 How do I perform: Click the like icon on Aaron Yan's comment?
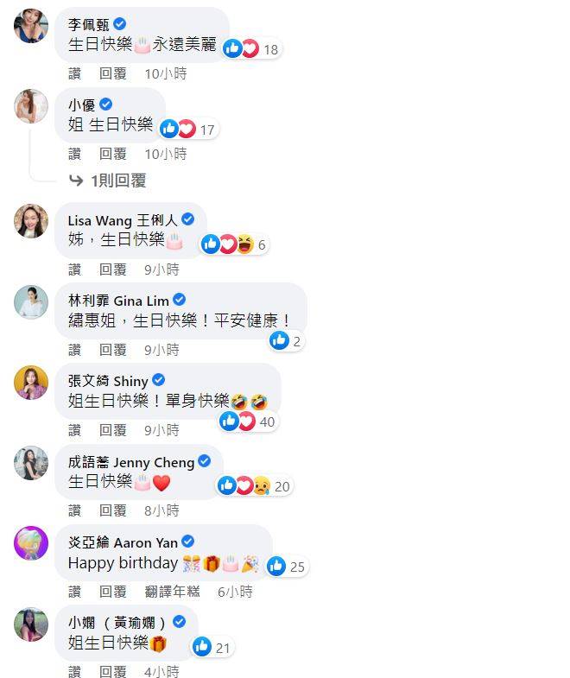(276, 567)
